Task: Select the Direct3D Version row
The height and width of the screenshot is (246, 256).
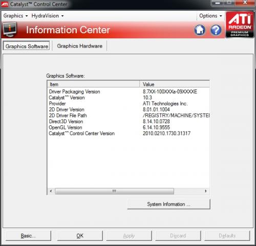Action: (x=129, y=122)
